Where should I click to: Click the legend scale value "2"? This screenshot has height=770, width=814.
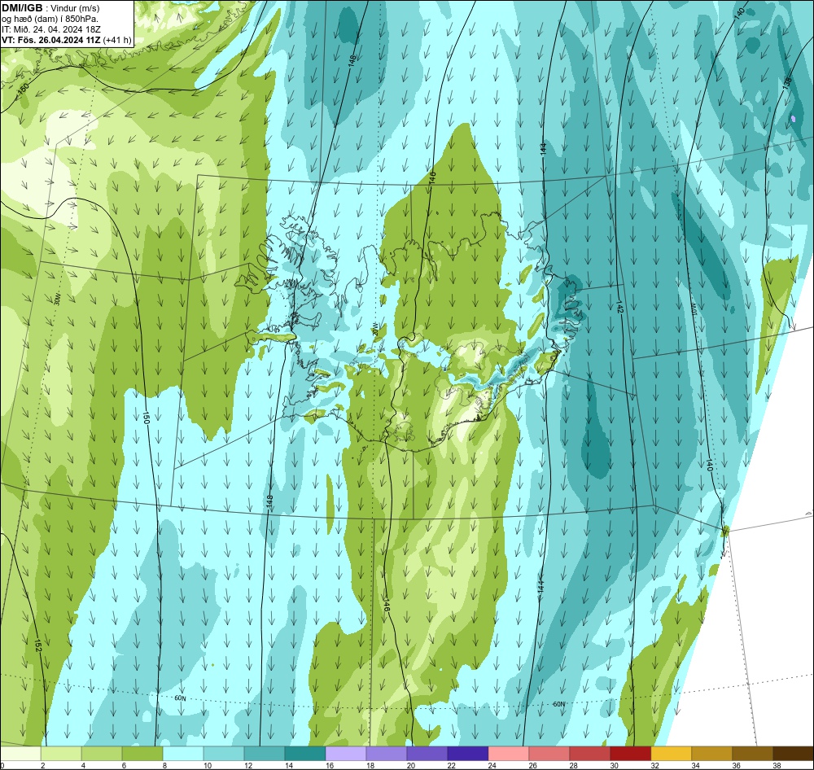42,765
